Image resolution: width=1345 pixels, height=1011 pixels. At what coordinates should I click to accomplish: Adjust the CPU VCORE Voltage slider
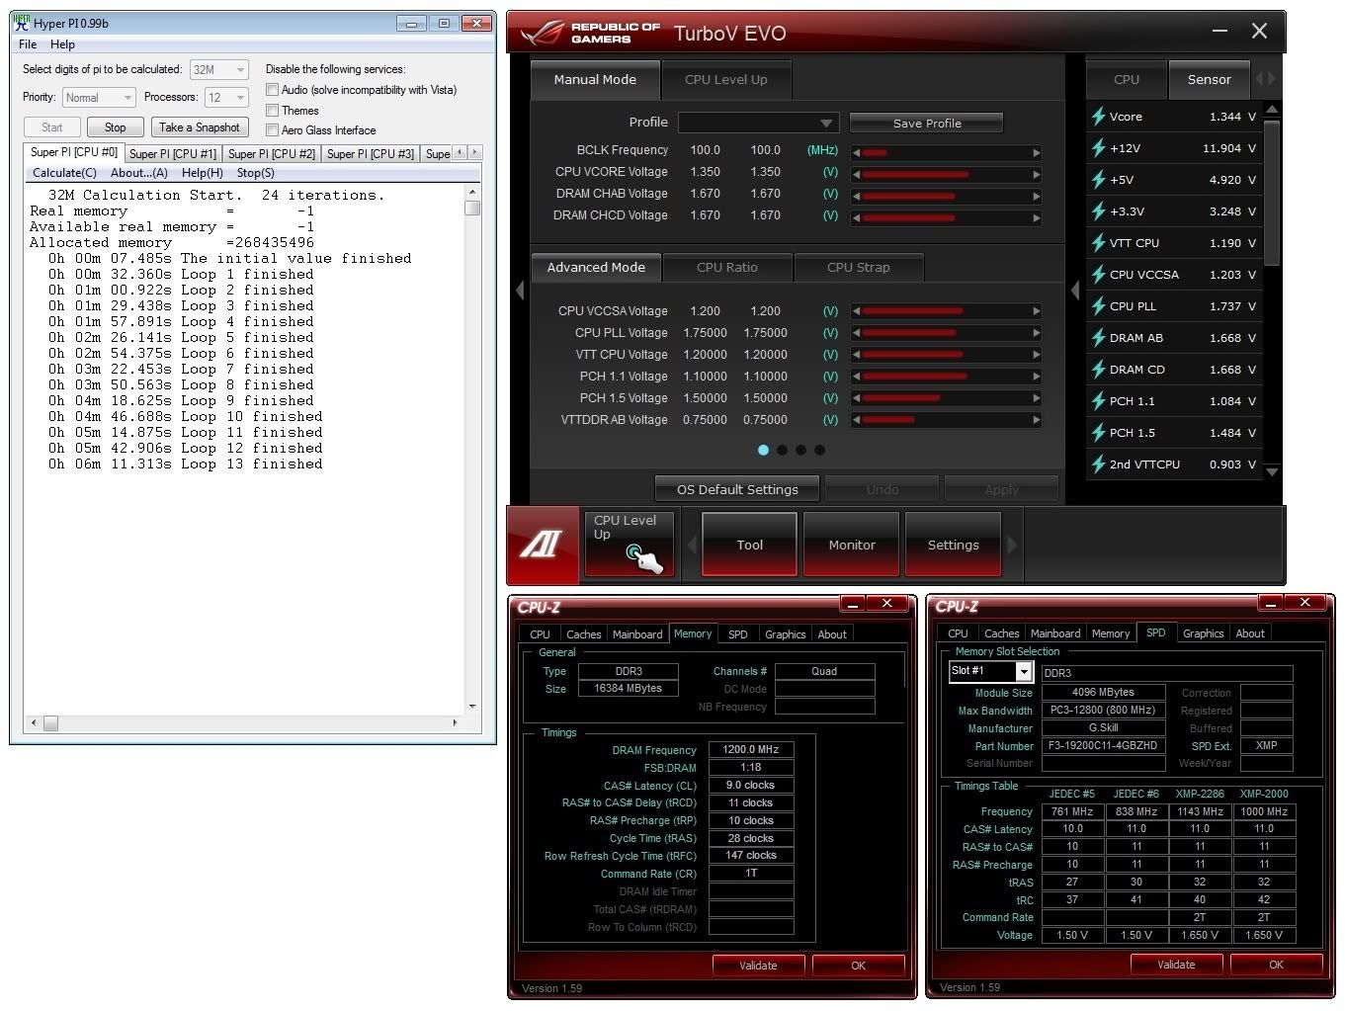point(945,175)
